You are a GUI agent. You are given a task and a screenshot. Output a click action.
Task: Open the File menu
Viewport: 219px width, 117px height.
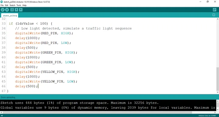[2, 5]
